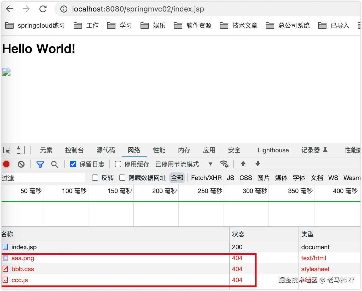
Task: Open the 软件资源 bookmark folder
Action: point(193,26)
